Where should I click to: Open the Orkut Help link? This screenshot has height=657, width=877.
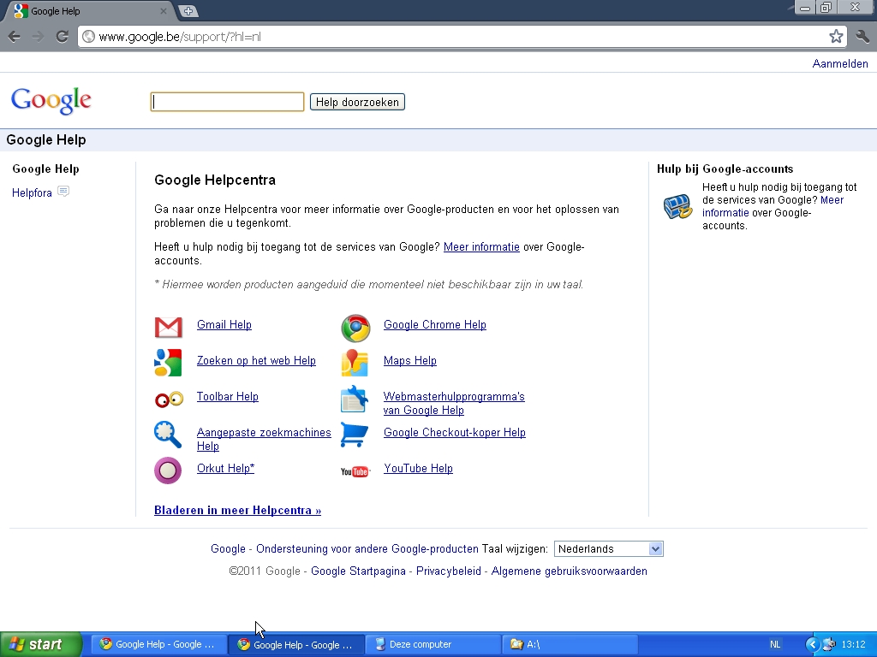[225, 468]
